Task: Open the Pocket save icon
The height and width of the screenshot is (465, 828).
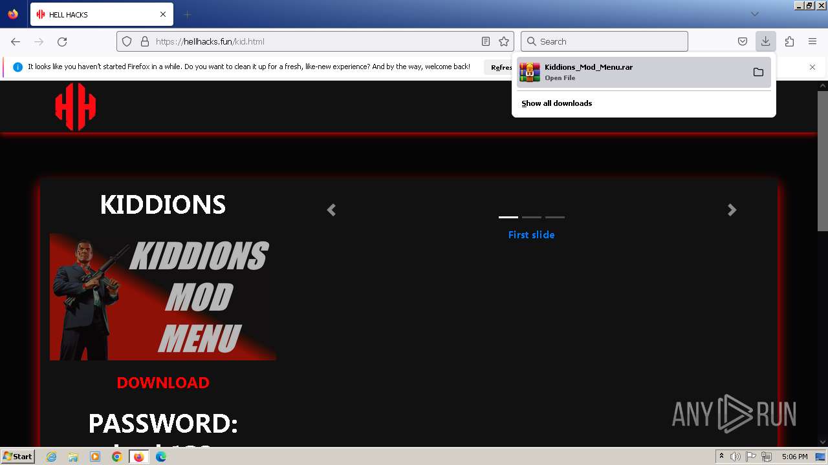Action: [743, 41]
